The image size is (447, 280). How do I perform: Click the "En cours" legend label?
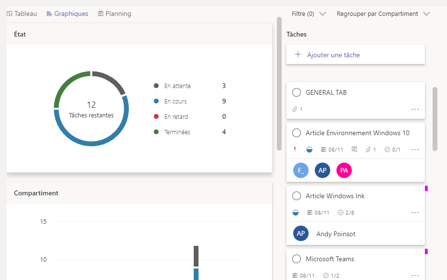coord(175,102)
